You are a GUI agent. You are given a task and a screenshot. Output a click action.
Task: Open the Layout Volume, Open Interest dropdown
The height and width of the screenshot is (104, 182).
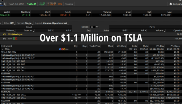pyautogui.click(x=51, y=23)
